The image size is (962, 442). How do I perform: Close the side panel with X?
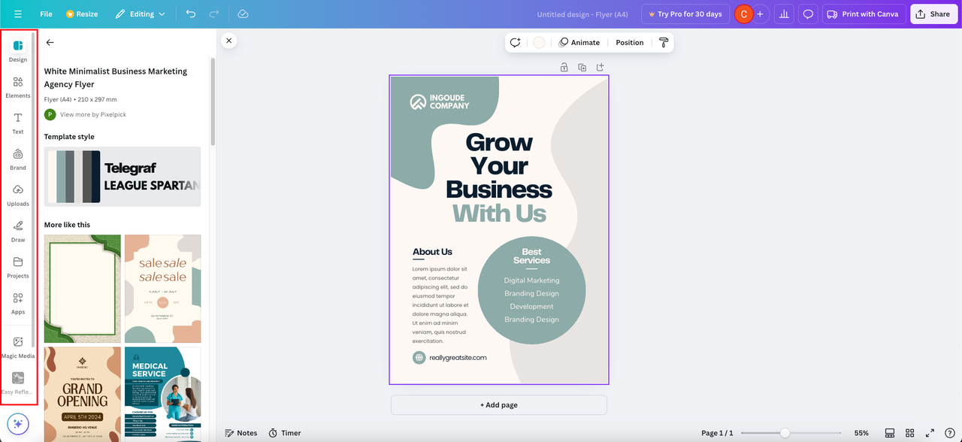click(x=229, y=41)
